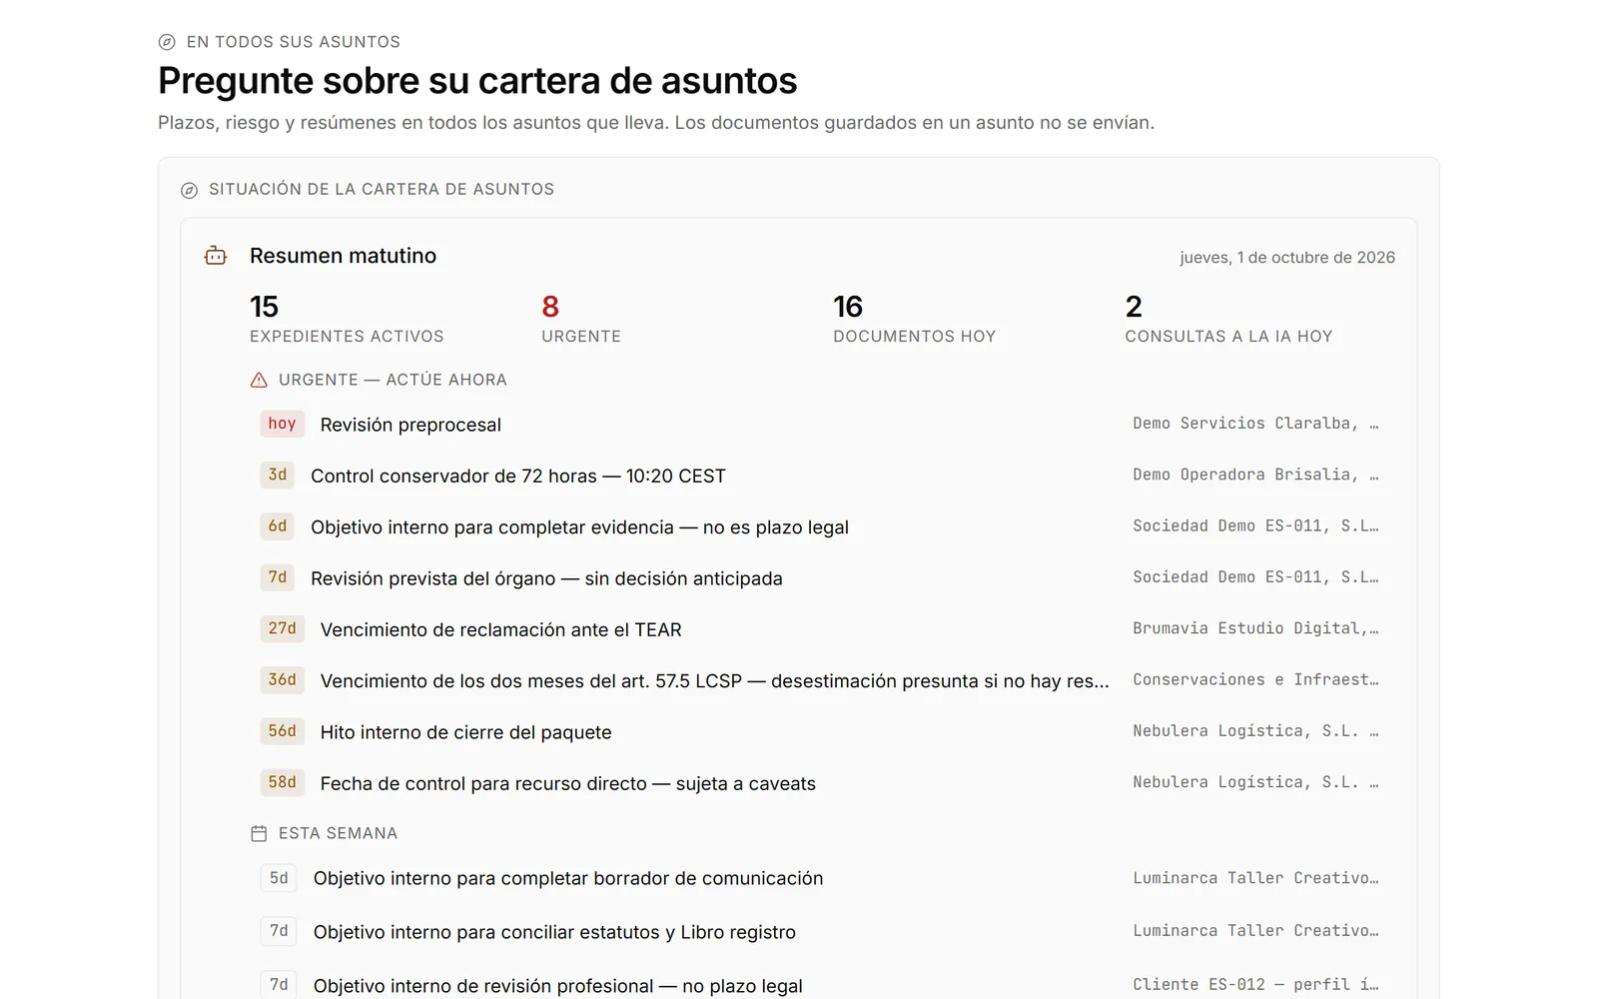Click the '5d' badge under ESTA SEMANA
The width and height of the screenshot is (1598, 999).
(x=279, y=878)
